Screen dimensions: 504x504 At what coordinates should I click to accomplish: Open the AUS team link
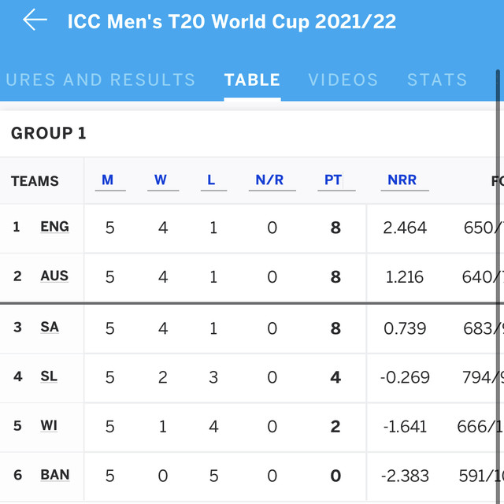click(x=54, y=276)
